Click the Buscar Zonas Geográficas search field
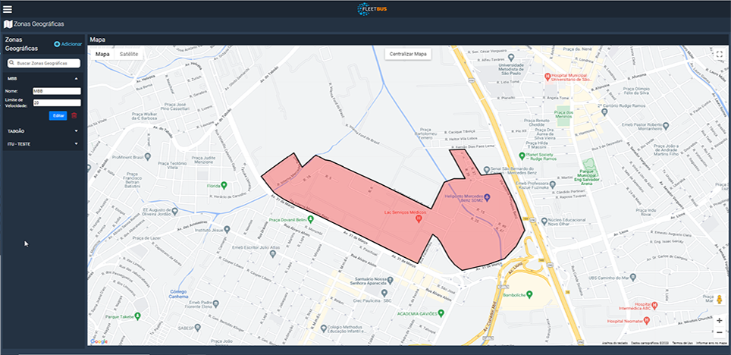 [x=44, y=63]
